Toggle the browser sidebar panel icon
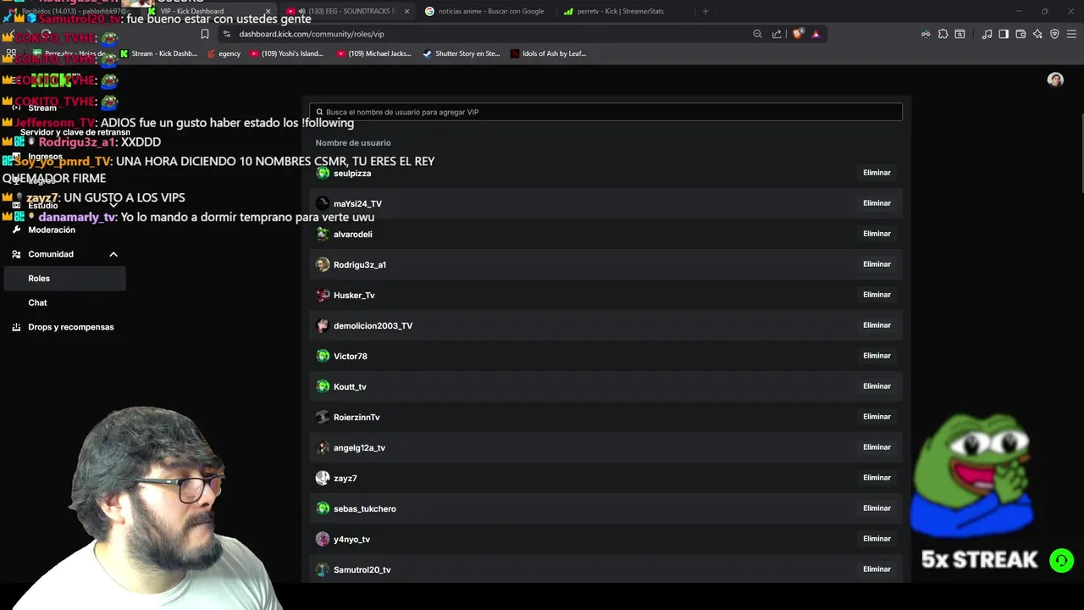1084x610 pixels. click(1004, 34)
